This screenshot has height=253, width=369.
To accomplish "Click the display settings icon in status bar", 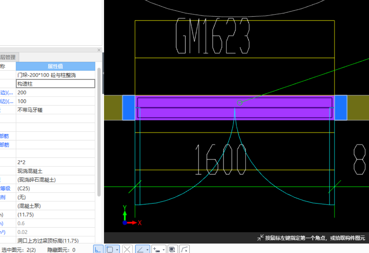I will (172, 249).
